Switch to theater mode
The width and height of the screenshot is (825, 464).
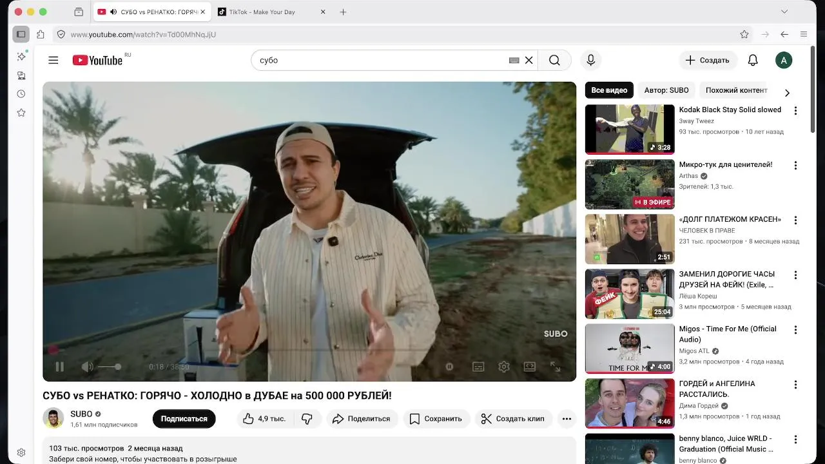[x=530, y=367]
